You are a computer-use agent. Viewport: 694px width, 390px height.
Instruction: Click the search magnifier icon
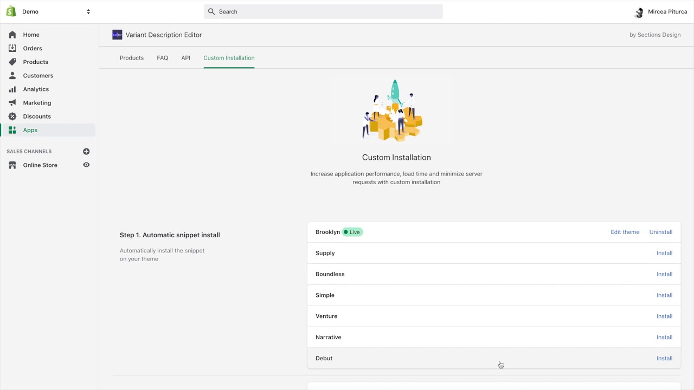click(211, 11)
